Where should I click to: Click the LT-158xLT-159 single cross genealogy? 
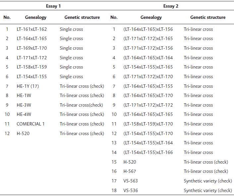(x=32, y=67)
